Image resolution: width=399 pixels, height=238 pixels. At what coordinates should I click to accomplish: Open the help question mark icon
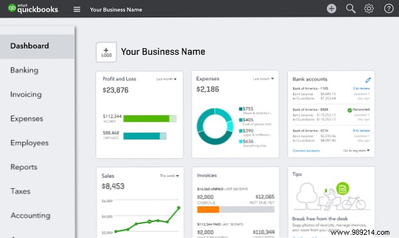pyautogui.click(x=389, y=8)
